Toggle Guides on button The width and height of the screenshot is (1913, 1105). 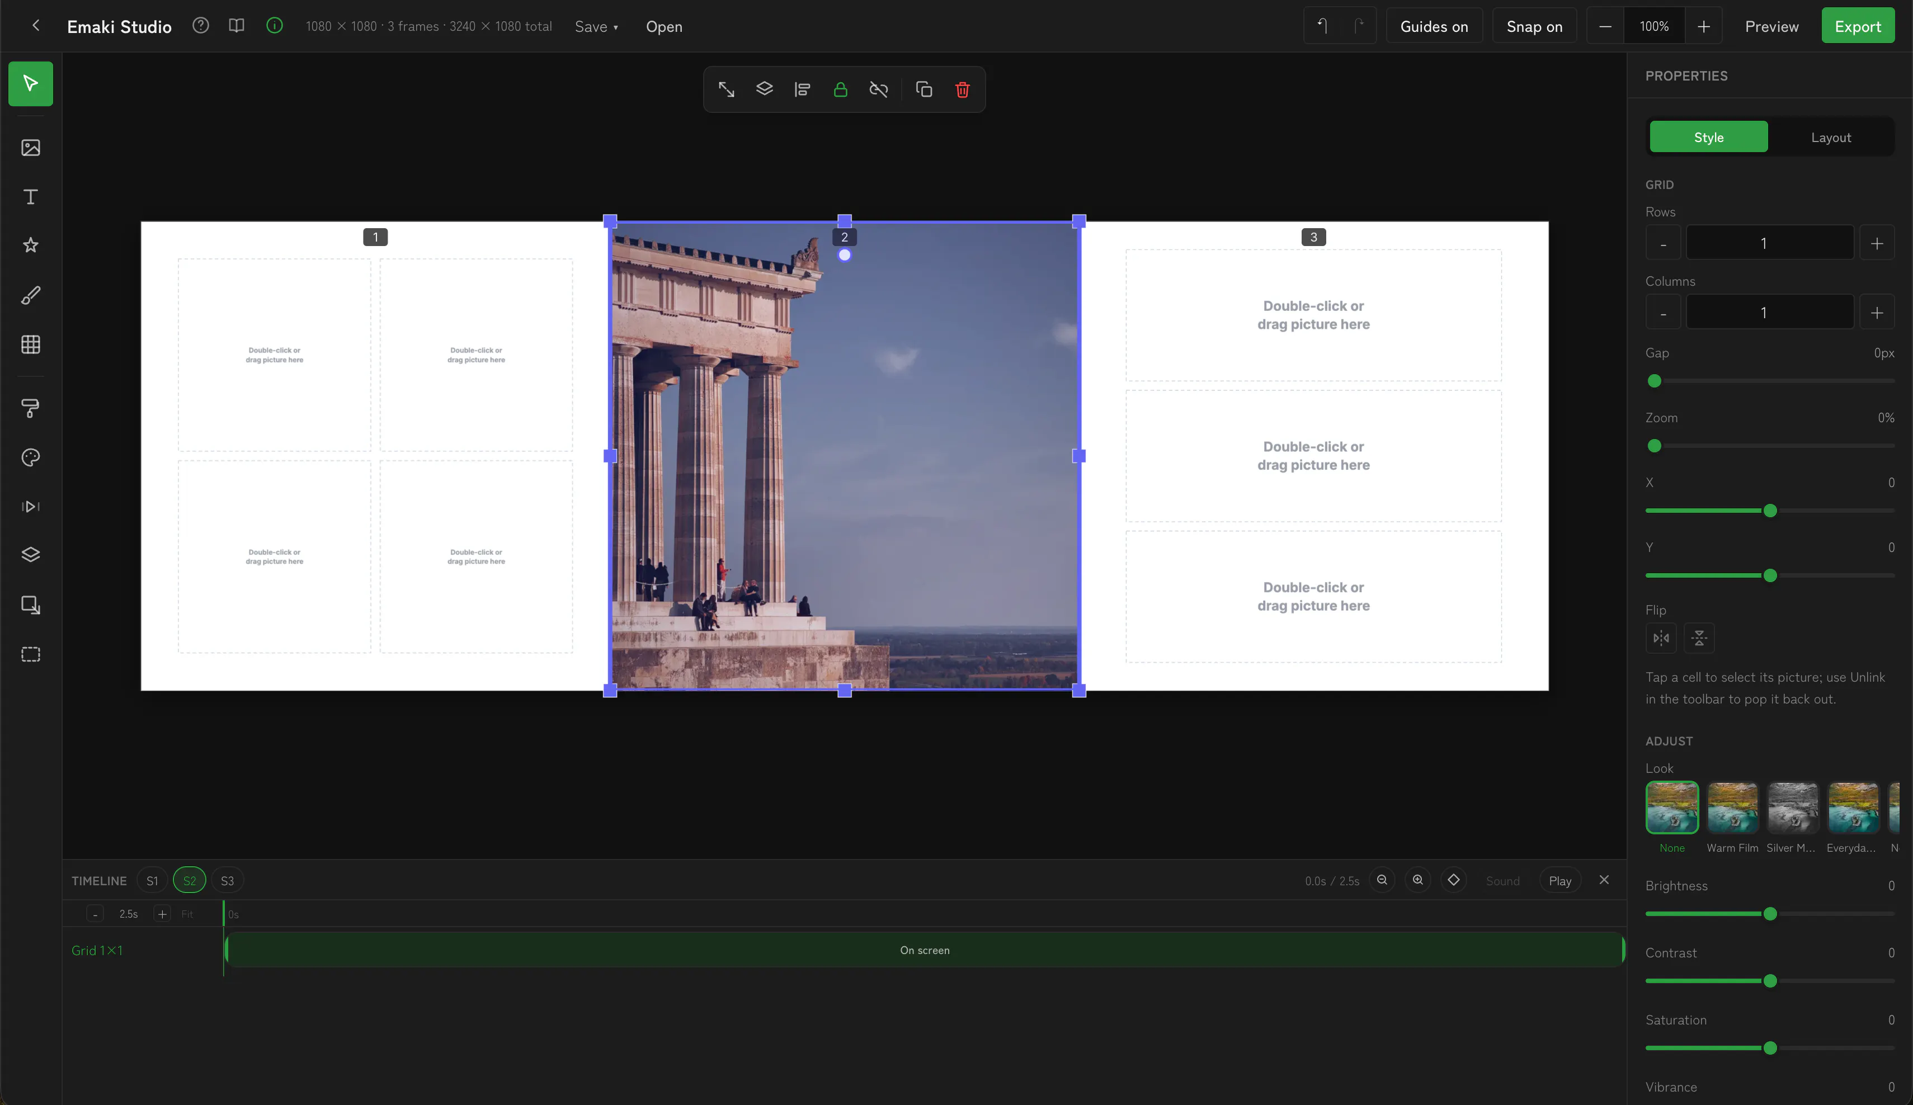1434,26
